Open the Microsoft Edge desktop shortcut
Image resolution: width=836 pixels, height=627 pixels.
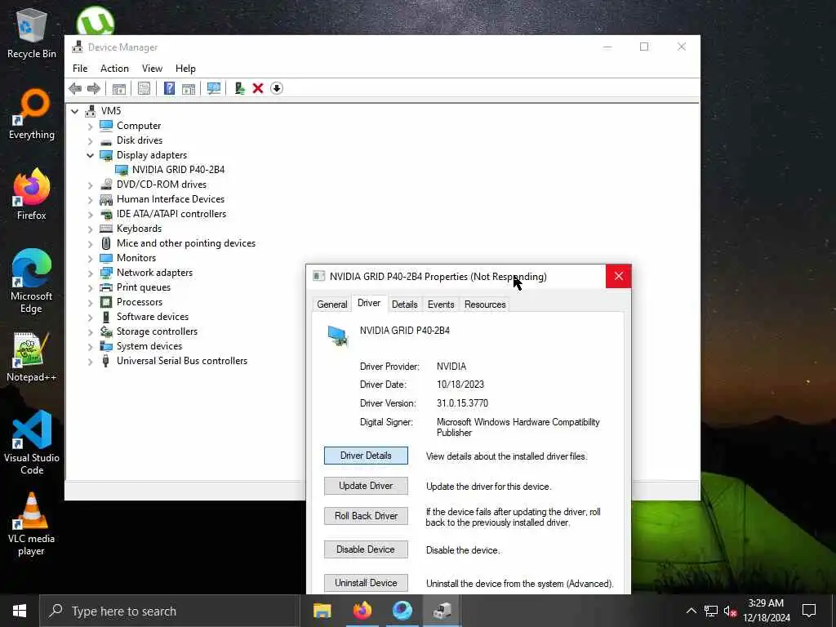[x=32, y=282]
